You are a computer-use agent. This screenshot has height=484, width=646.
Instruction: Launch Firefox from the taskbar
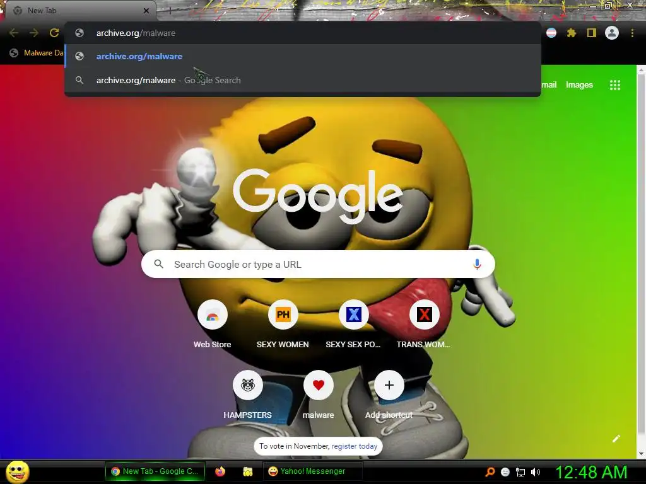click(x=220, y=471)
